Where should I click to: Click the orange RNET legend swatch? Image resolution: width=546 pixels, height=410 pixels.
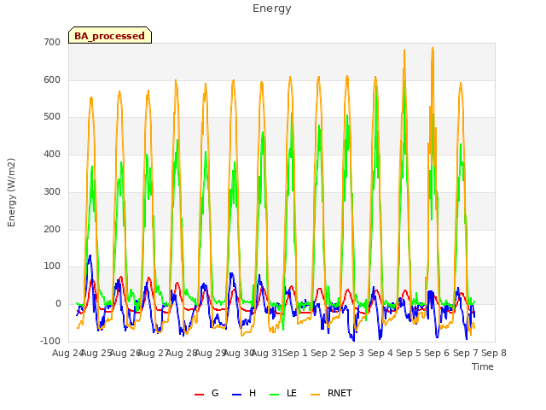[315, 395]
